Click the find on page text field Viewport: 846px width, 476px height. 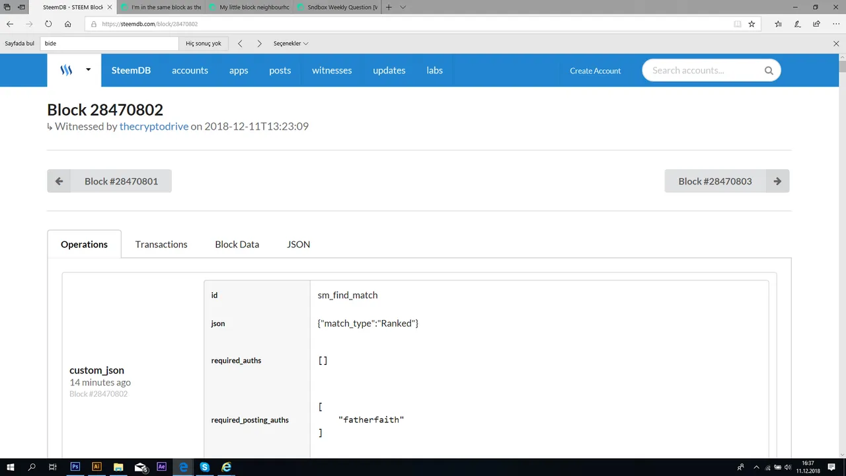click(109, 44)
